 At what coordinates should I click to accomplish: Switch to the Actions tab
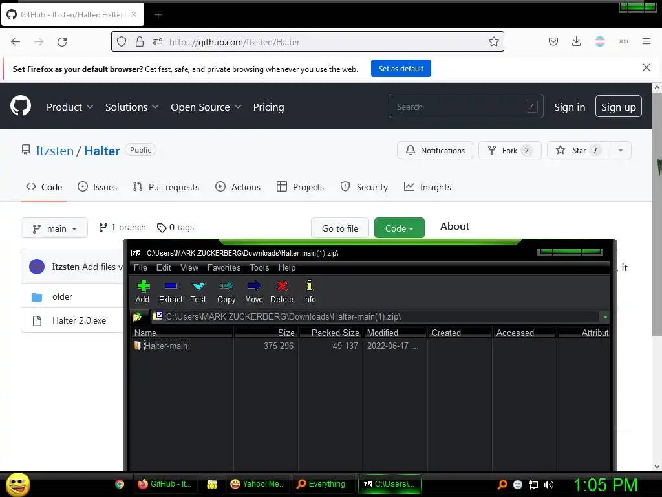pos(238,187)
